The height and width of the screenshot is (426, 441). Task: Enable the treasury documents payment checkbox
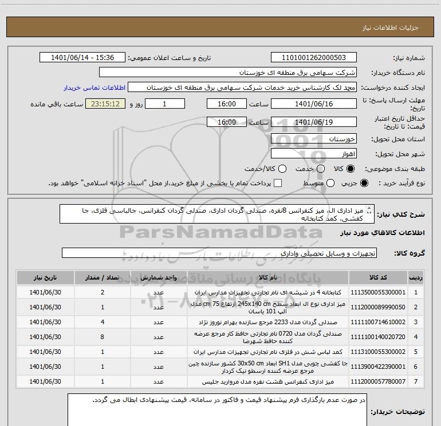pyautogui.click(x=278, y=183)
